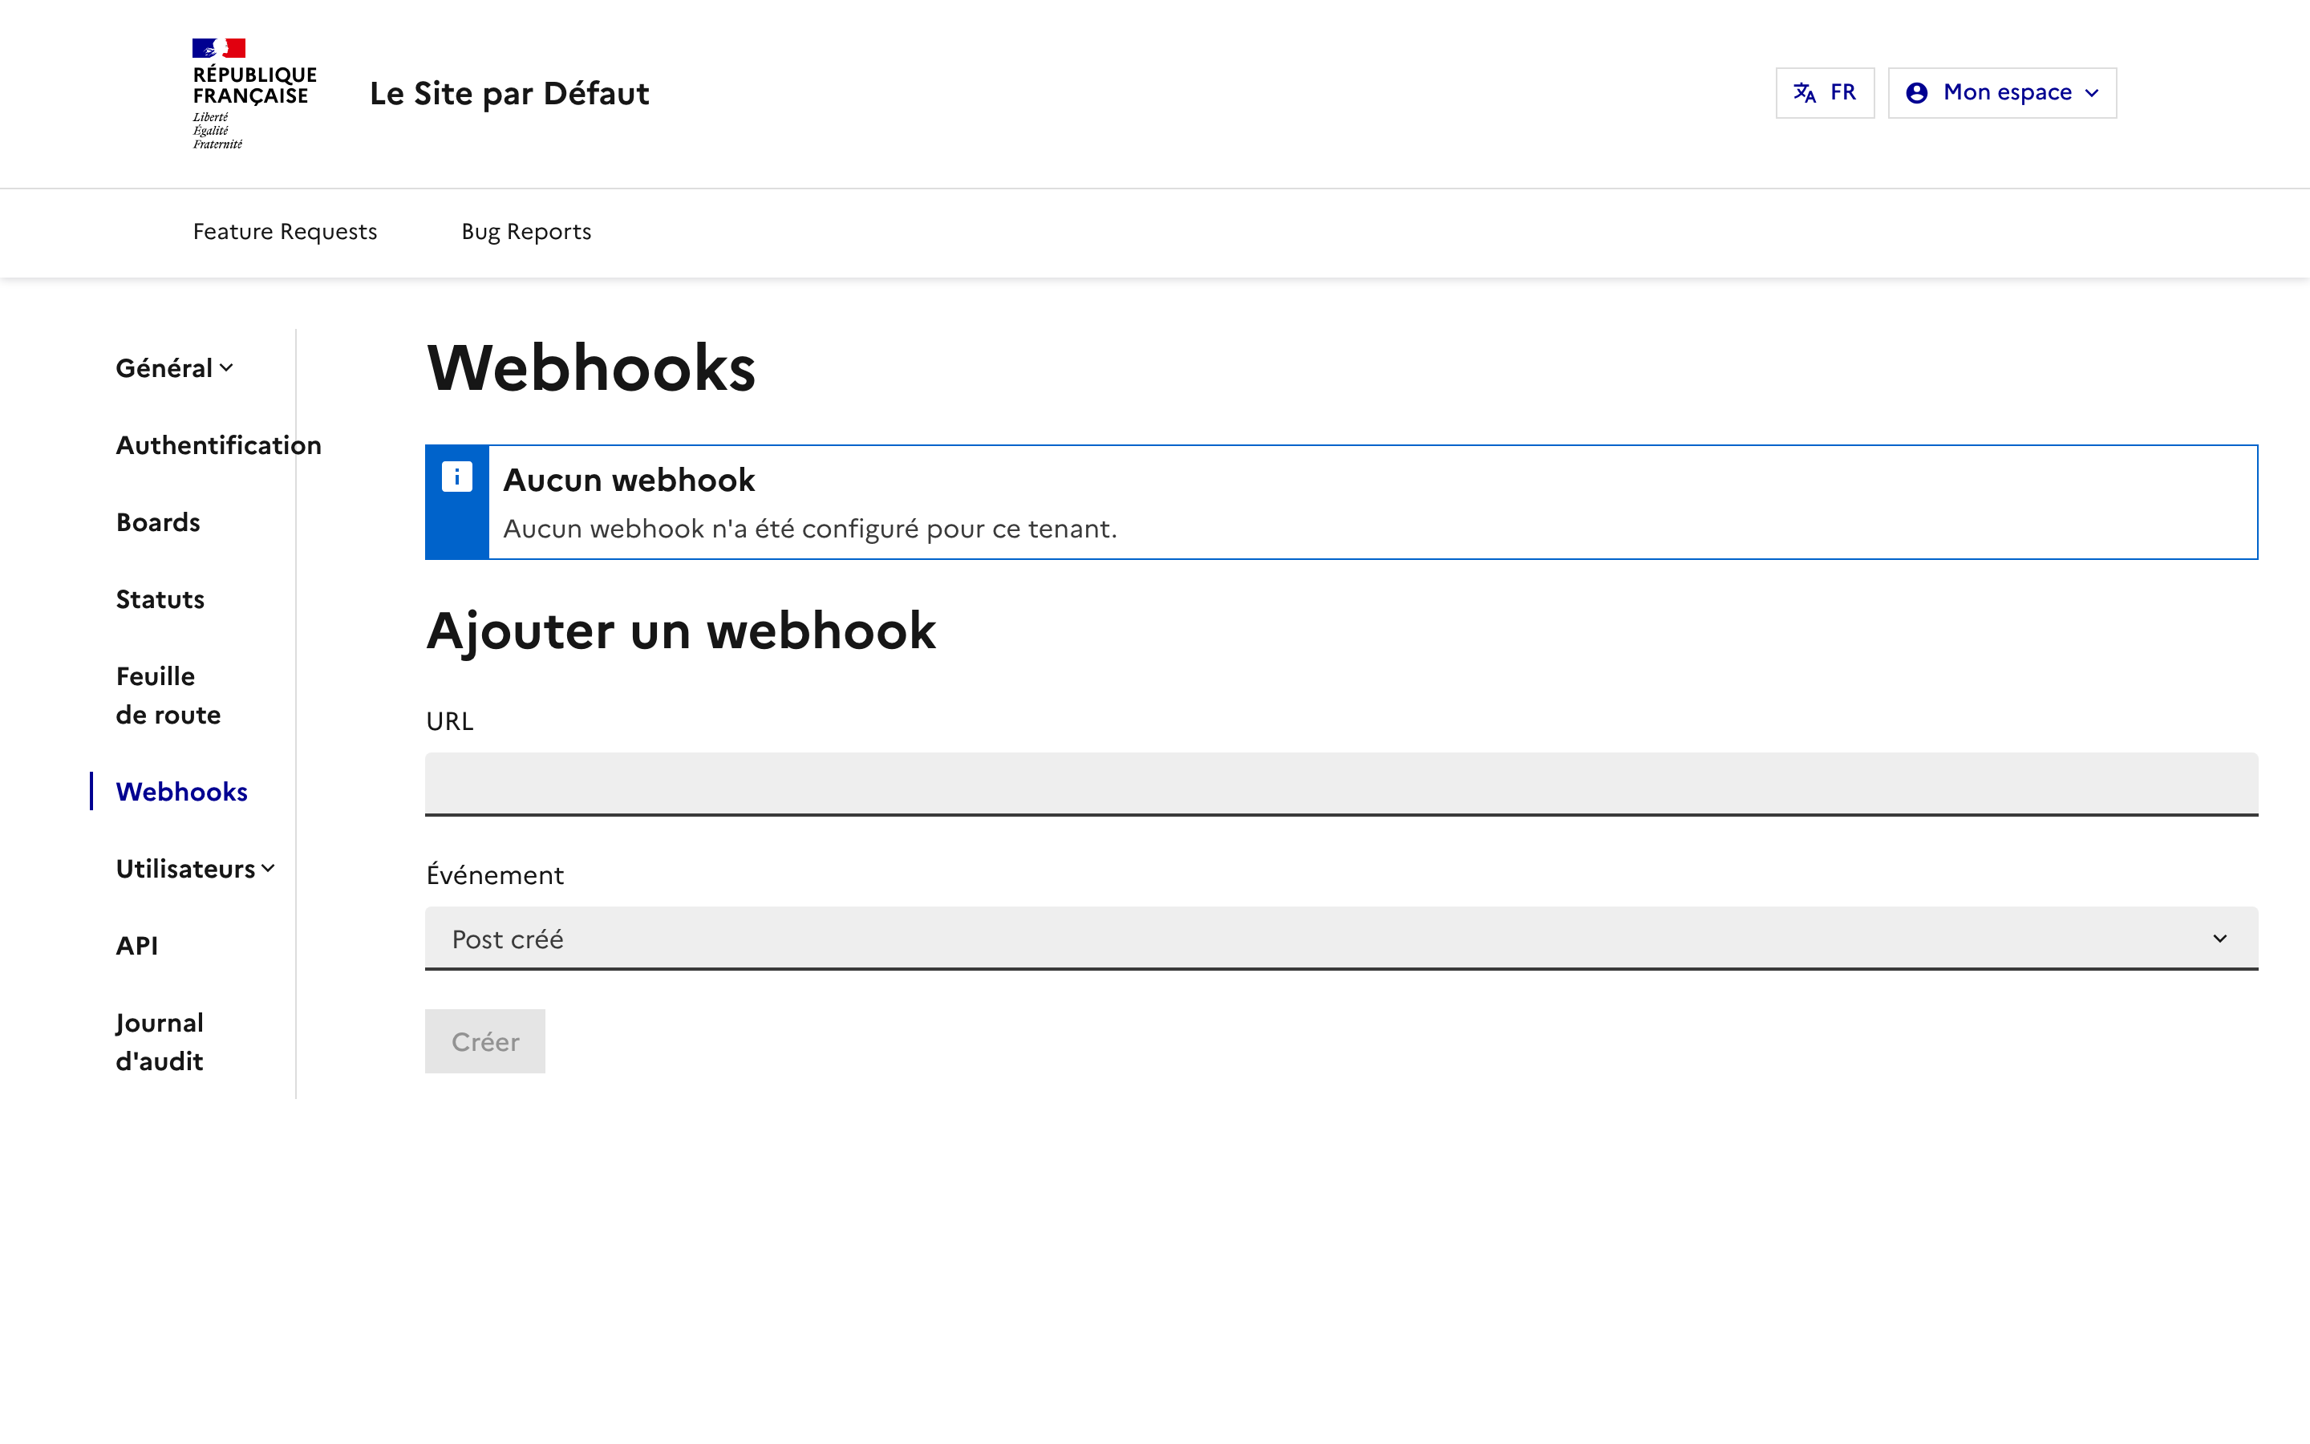Click the user account icon in Mon espace
Image resolution: width=2310 pixels, height=1444 pixels.
[x=1919, y=91]
